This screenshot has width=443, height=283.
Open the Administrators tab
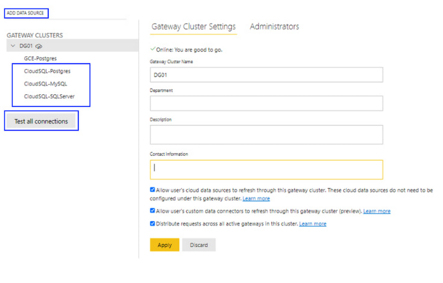(x=274, y=27)
